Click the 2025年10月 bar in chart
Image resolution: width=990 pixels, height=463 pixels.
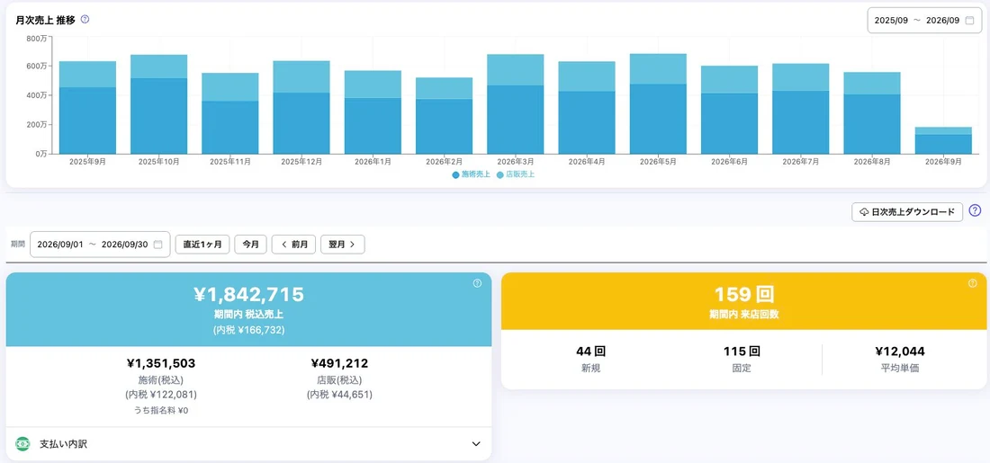click(x=158, y=104)
